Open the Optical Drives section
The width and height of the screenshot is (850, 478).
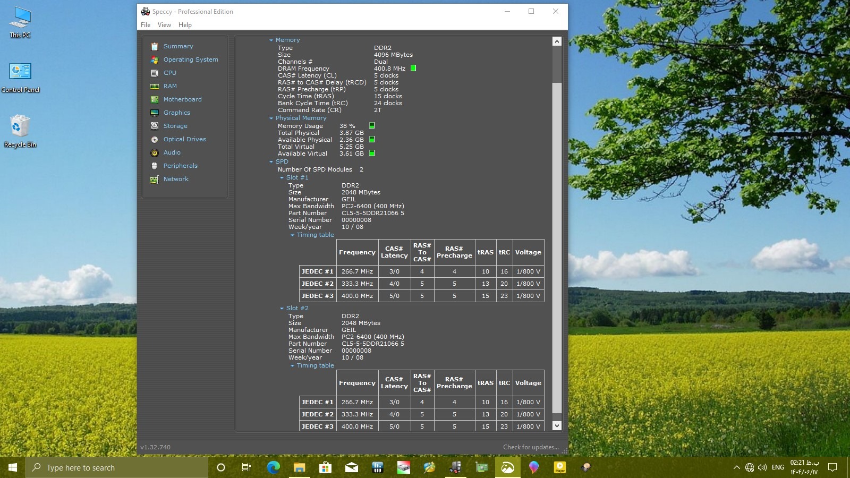click(185, 139)
